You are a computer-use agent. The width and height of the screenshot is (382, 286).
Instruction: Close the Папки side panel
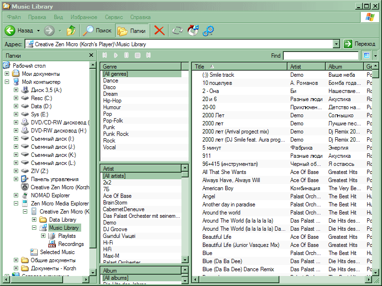pos(91,55)
